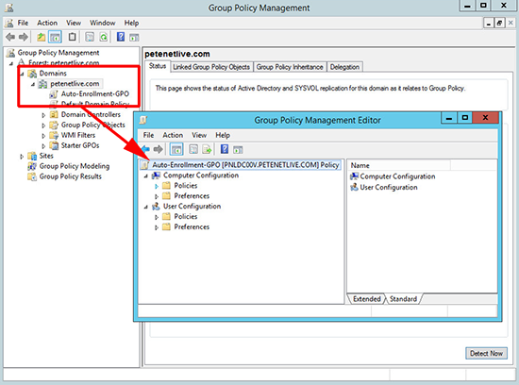
Task: Open View menu in Group Policy Management
Action: click(74, 23)
